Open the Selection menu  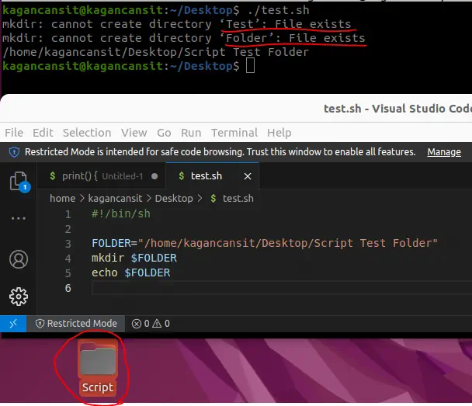pos(87,133)
